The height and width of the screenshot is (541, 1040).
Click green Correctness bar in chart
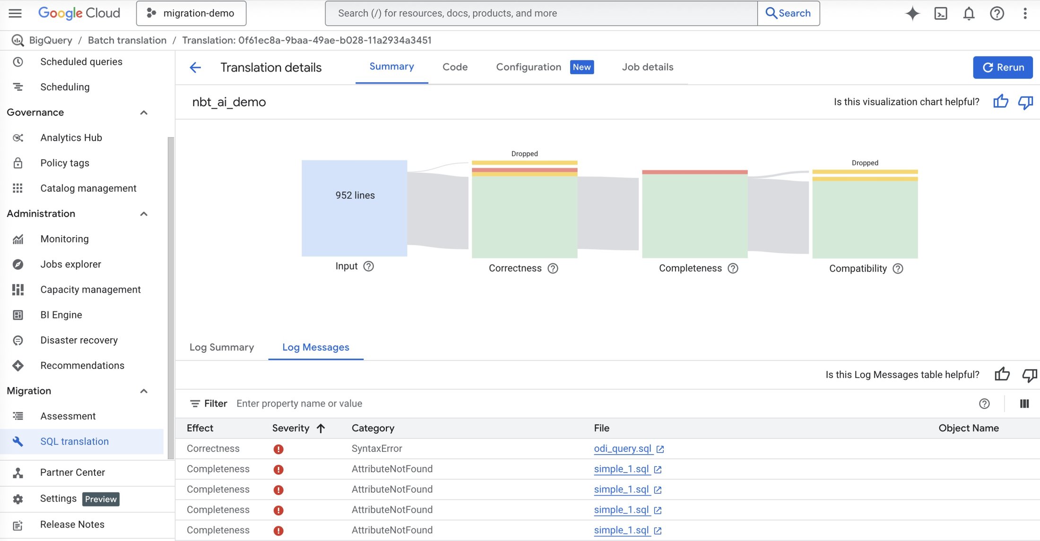click(525, 217)
